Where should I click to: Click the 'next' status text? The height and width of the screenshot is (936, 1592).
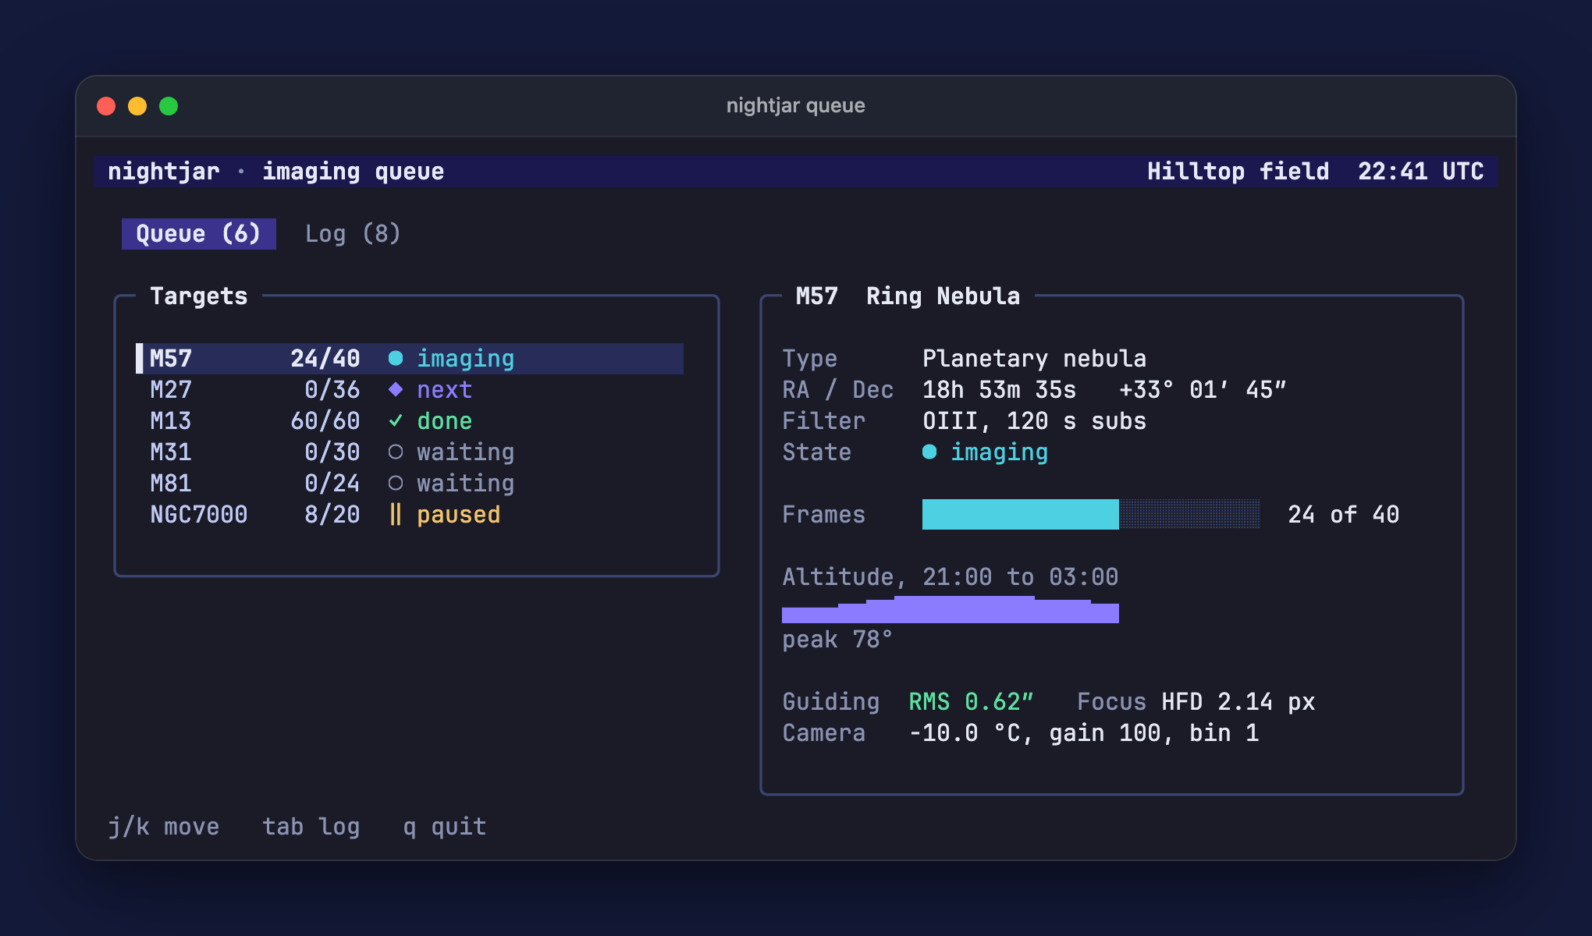tap(445, 390)
